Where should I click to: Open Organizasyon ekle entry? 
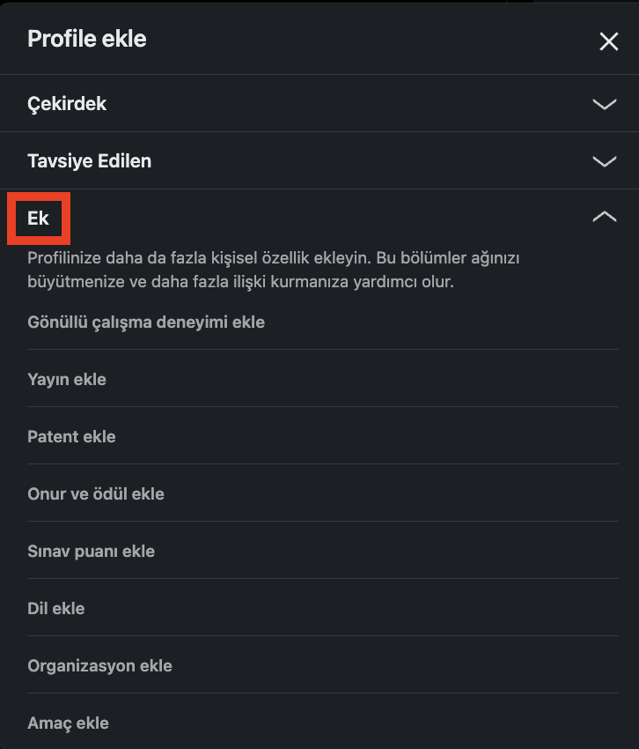click(99, 666)
